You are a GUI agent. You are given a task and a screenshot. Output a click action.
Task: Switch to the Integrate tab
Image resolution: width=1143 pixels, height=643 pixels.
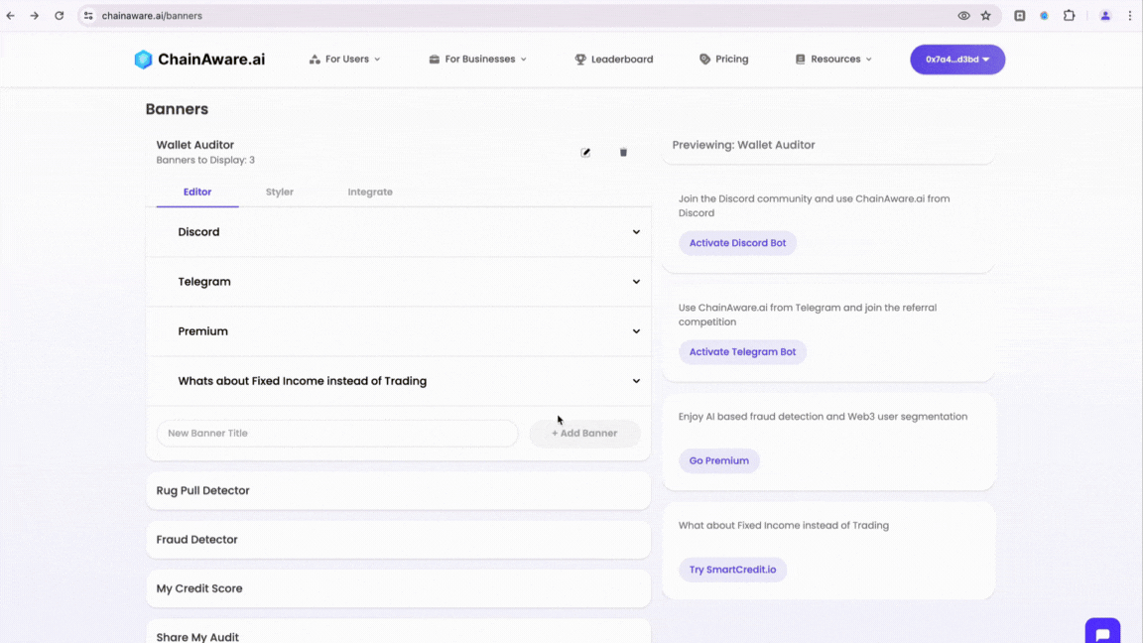(x=370, y=192)
